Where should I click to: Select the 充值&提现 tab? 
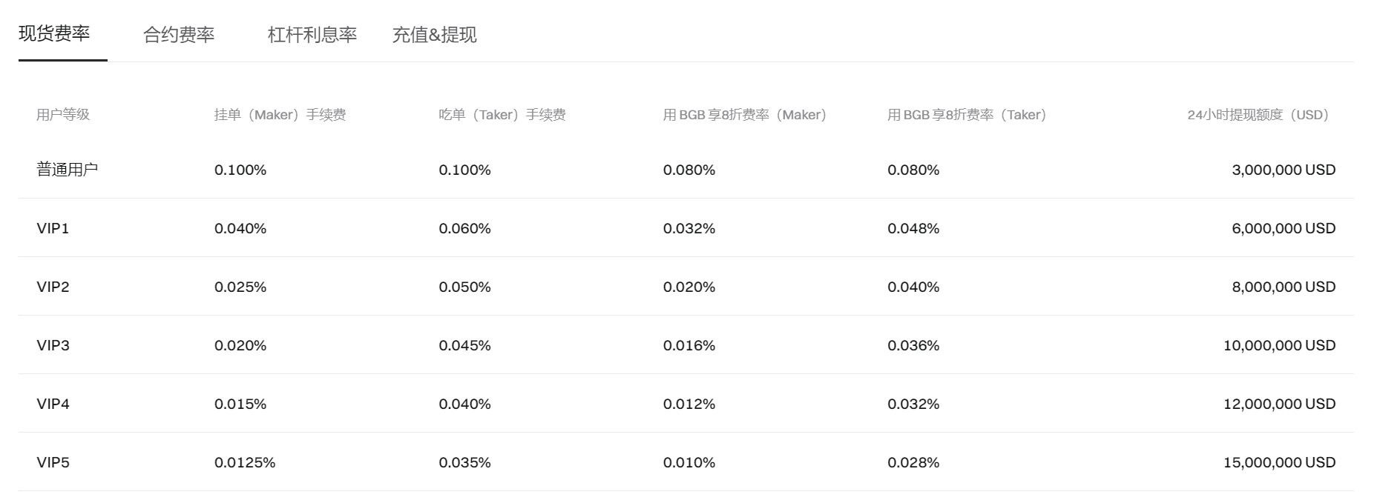click(x=435, y=35)
